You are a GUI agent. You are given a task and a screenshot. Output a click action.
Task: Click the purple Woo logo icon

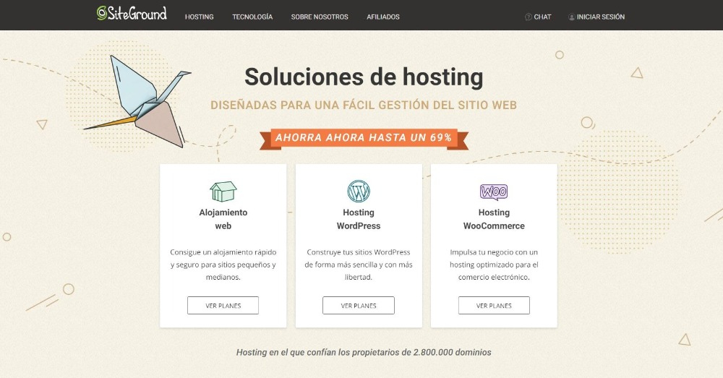point(494,192)
